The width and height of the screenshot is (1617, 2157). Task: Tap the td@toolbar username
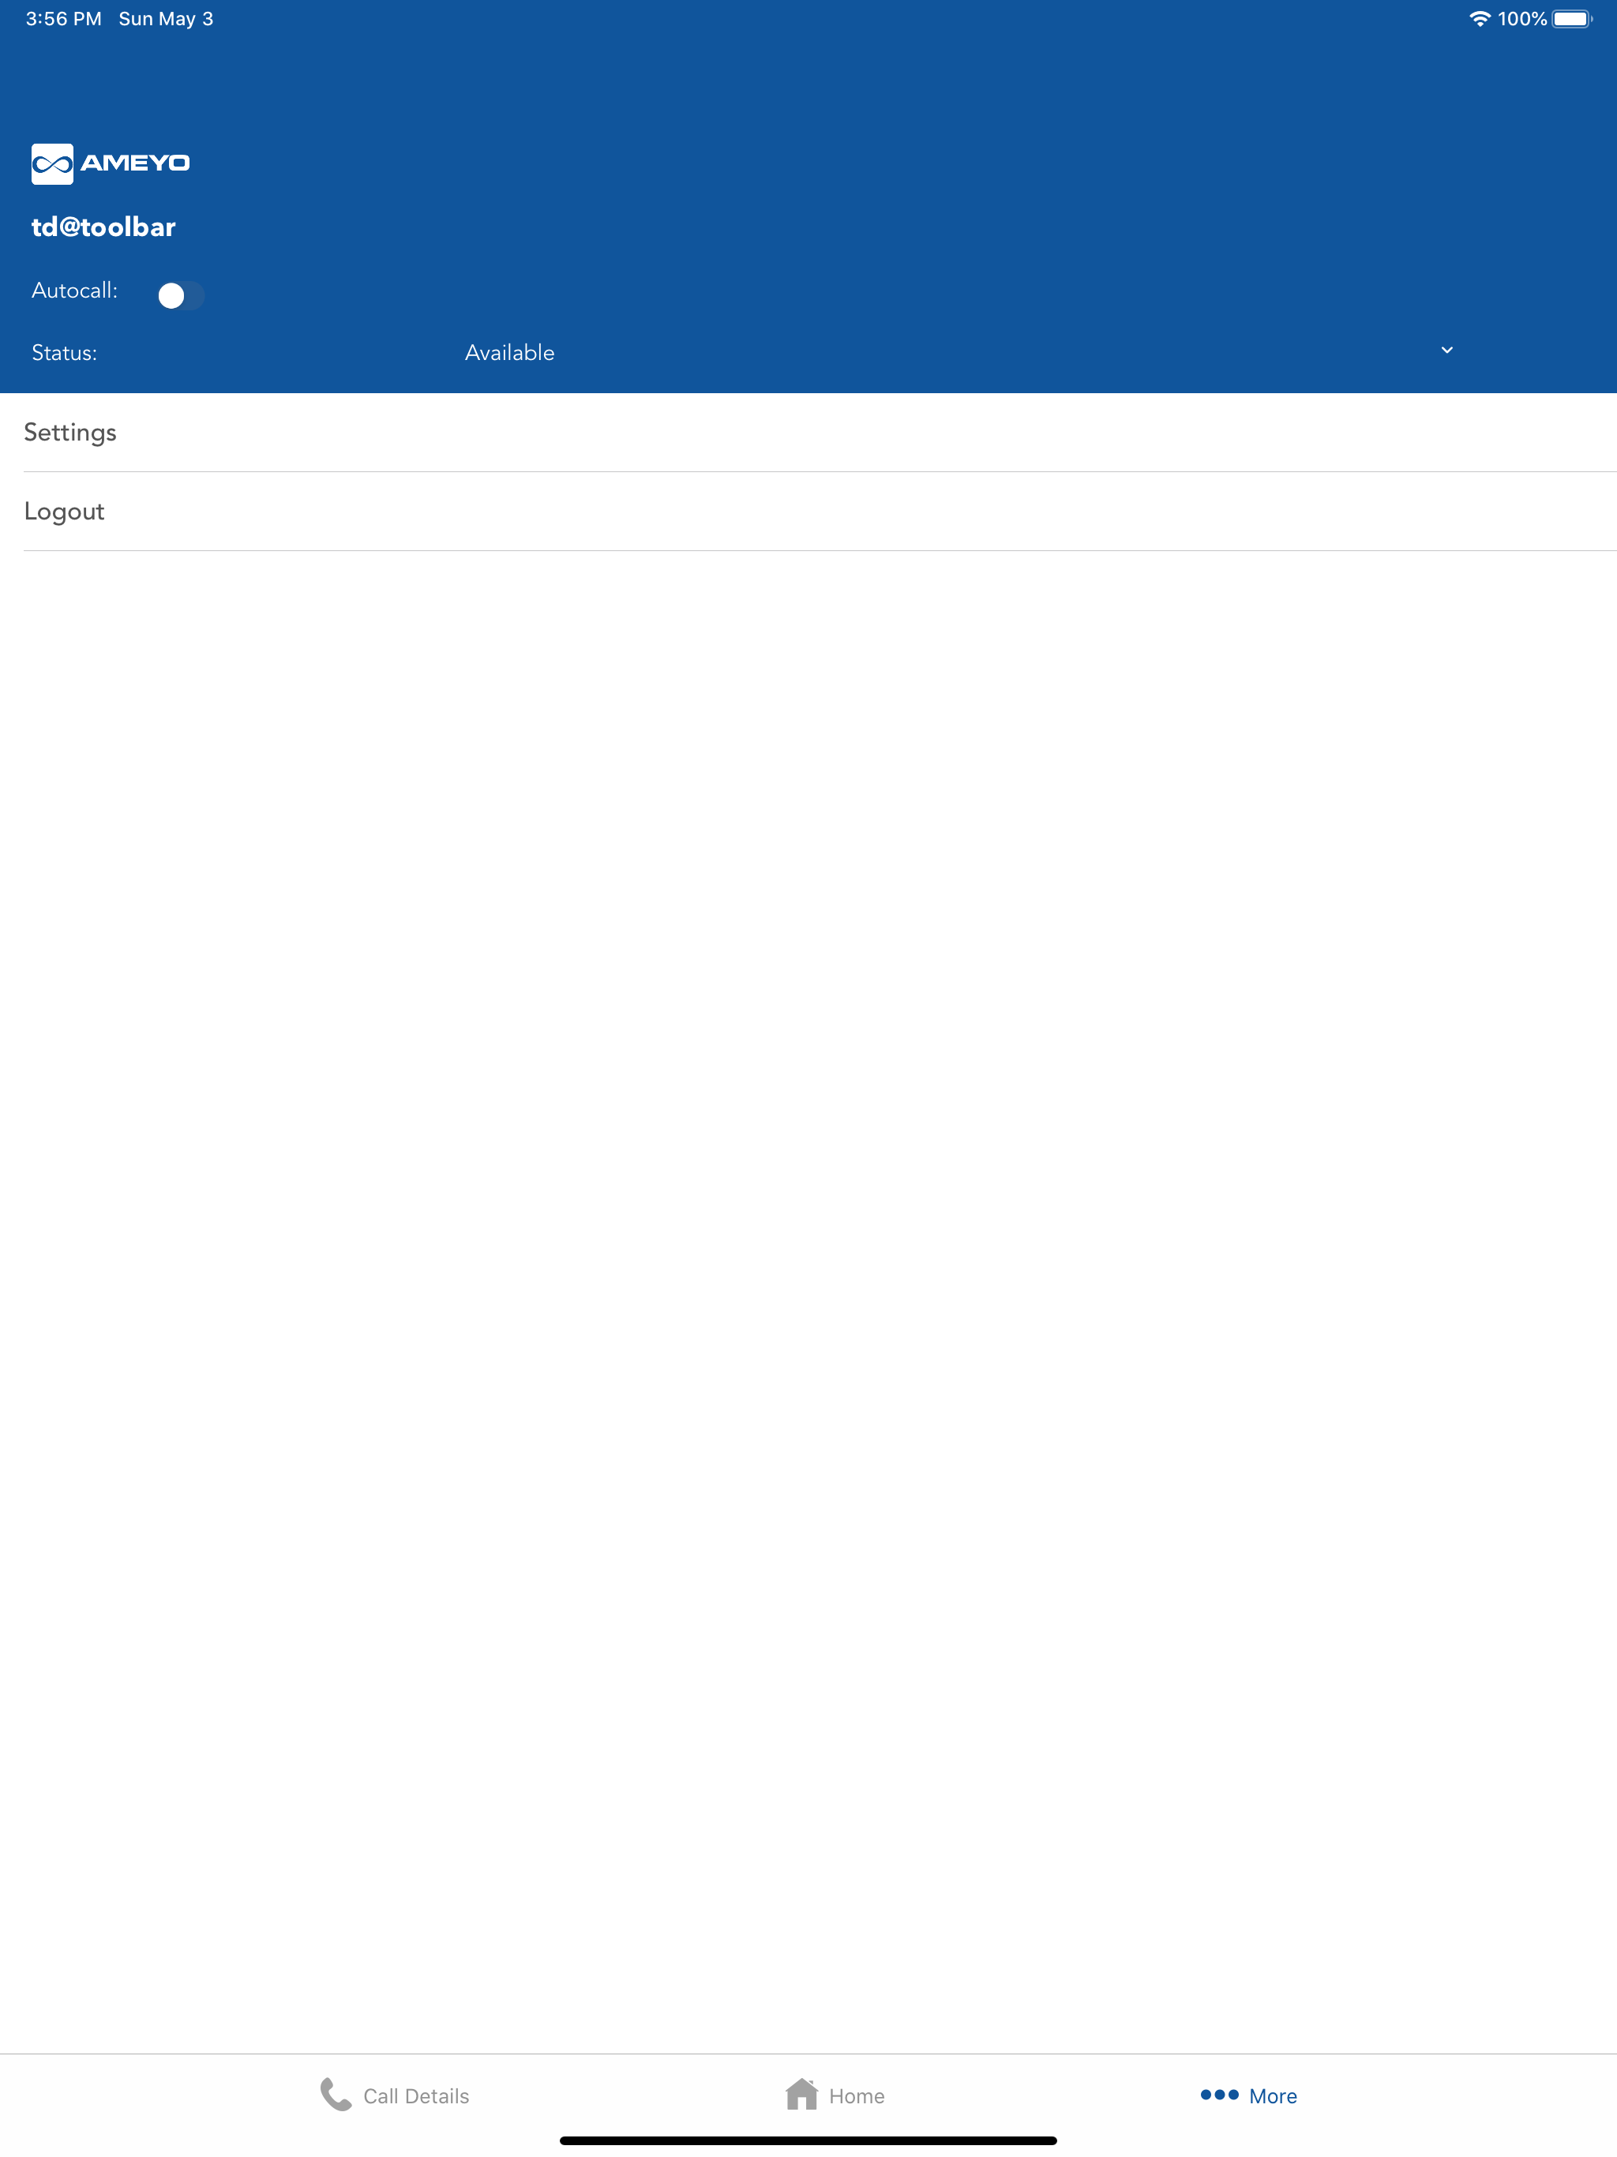click(103, 227)
